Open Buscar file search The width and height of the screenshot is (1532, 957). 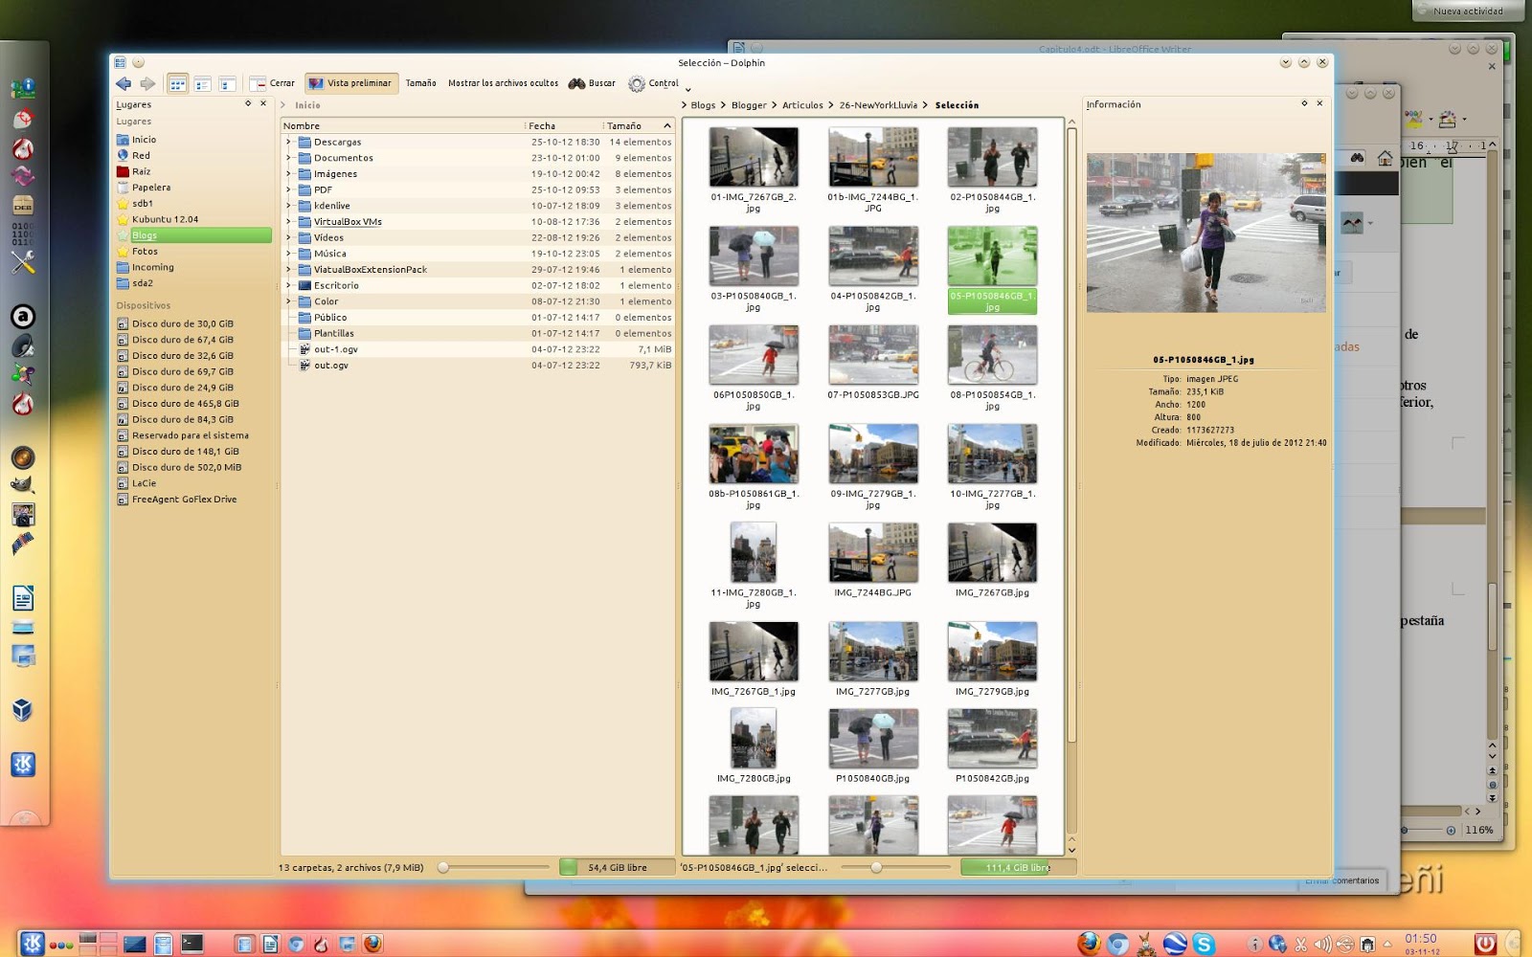click(x=592, y=83)
